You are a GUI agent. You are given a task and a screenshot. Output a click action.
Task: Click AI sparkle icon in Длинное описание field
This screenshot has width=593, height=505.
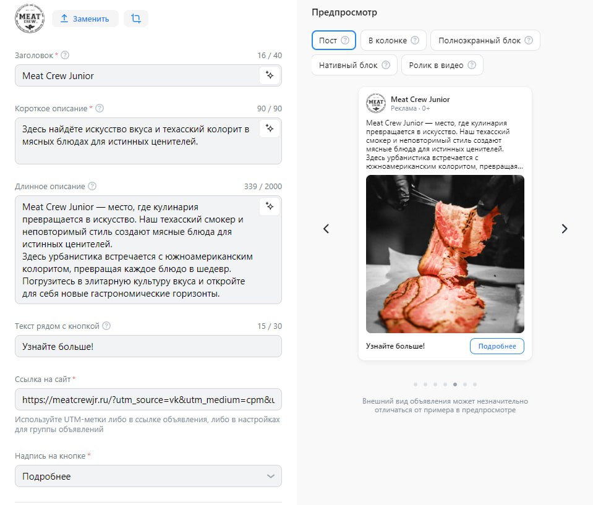click(x=270, y=206)
